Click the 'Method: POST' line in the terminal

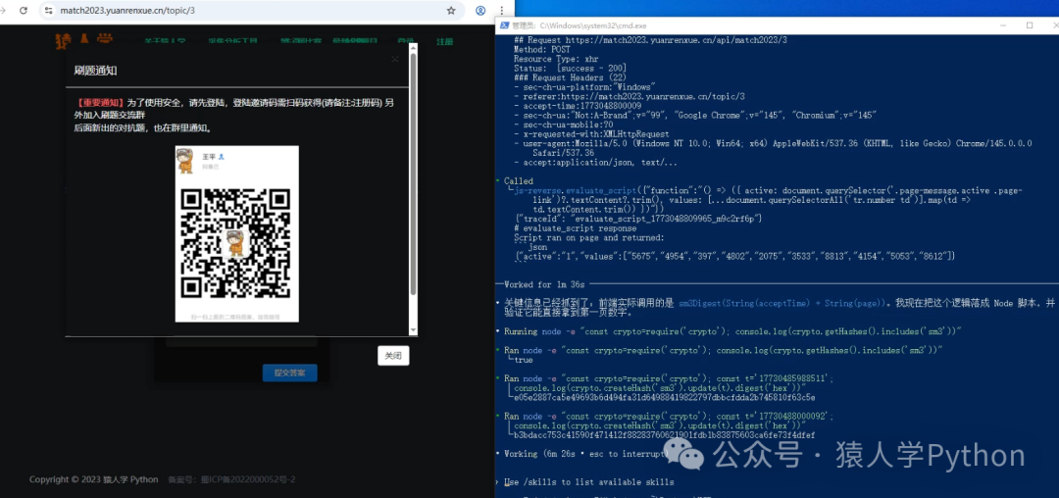pyautogui.click(x=543, y=49)
